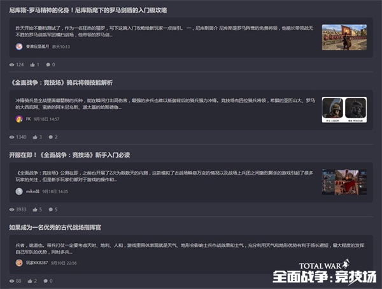This screenshot has height=289, width=382.
Task: Click the timestamp 昨天10:13
Action: (61, 47)
